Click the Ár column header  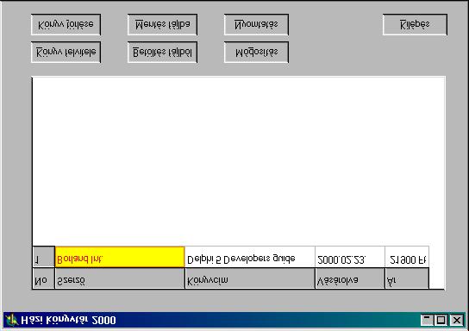click(x=407, y=278)
